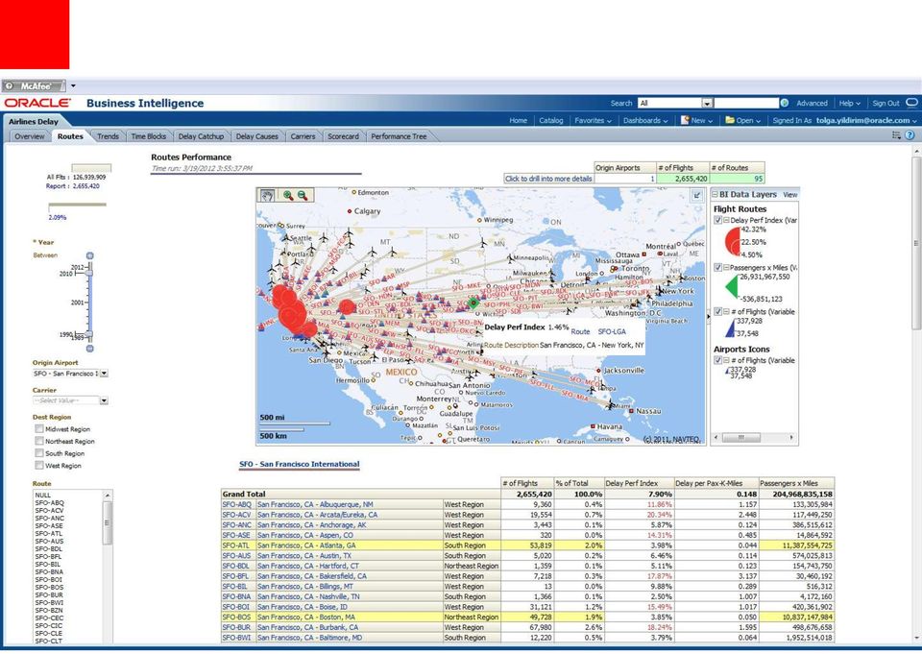Switch to the Delay Causes tab
Image resolution: width=922 pixels, height=654 pixels.
click(257, 135)
